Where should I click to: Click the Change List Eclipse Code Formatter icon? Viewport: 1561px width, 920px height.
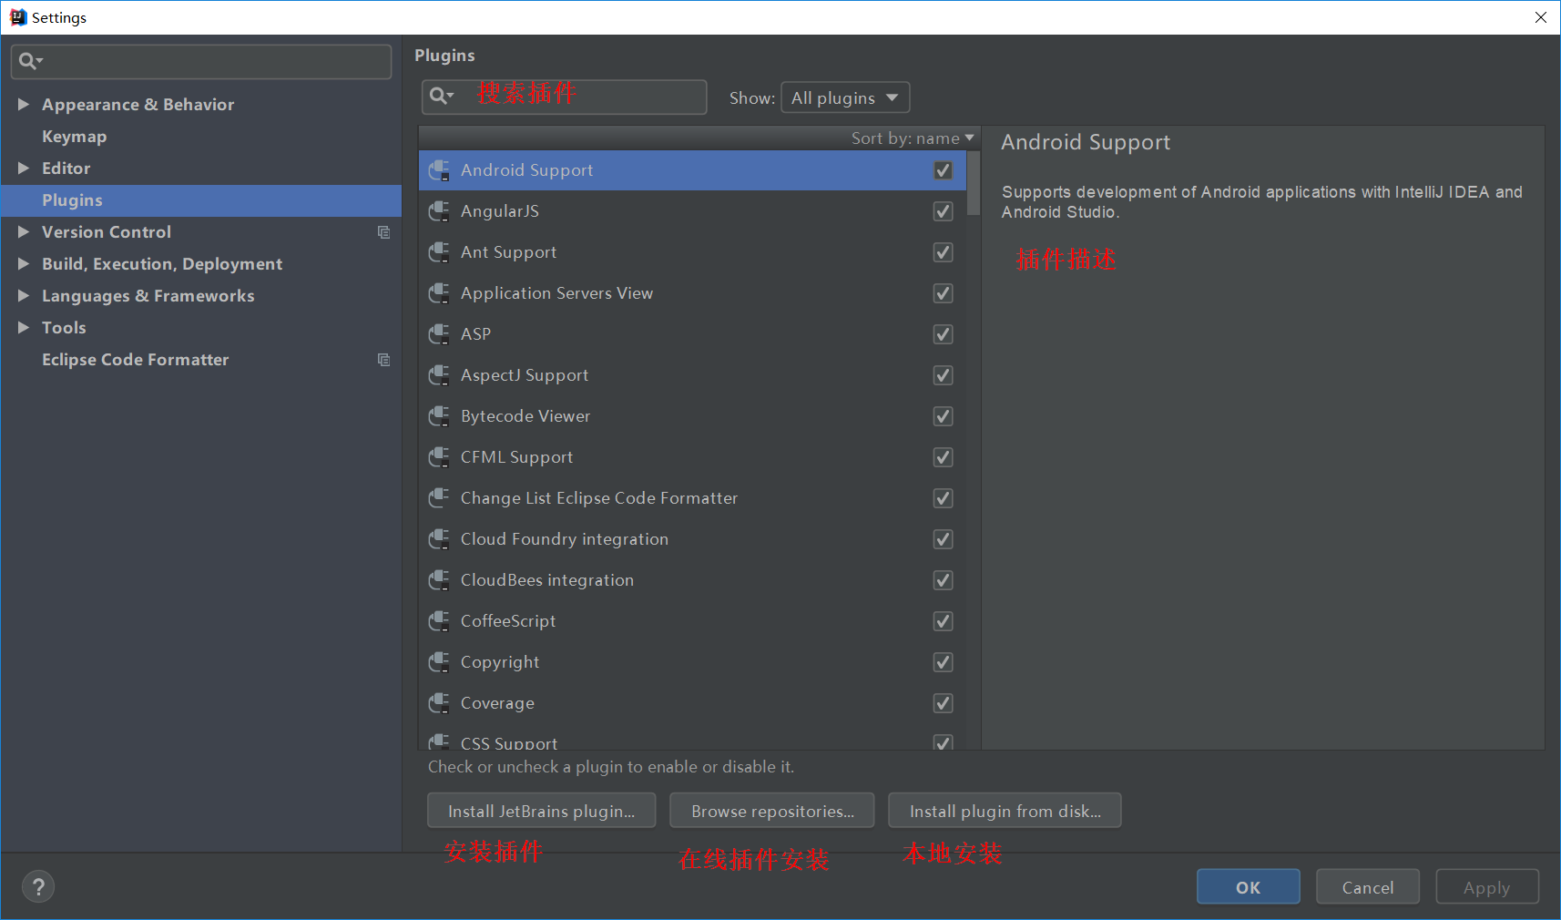pyautogui.click(x=439, y=498)
